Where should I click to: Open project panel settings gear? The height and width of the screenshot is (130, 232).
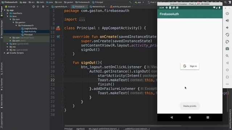pos(43,6)
